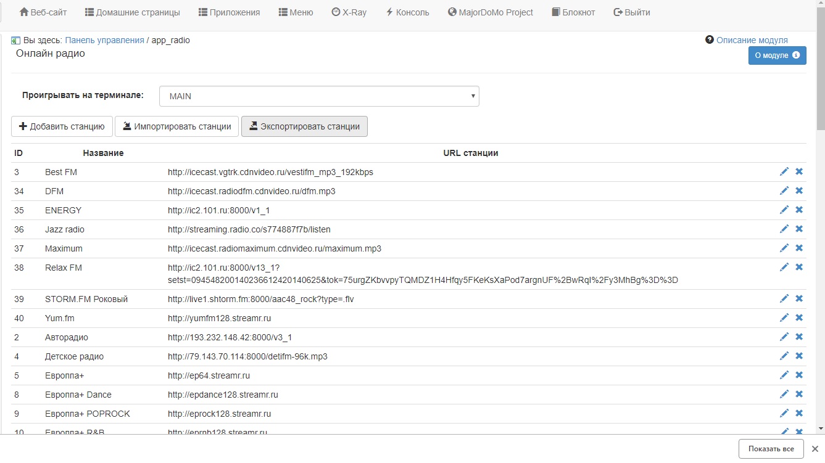Viewport: 825px width, 463px height.
Task: Click the Добавить станцию button
Action: pos(62,126)
